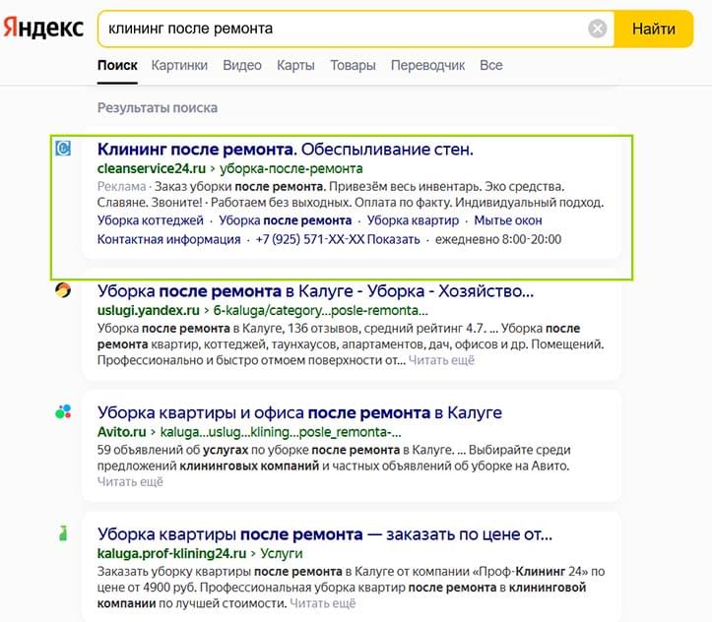Open the 'kaluga...uslug...klining...posle_remonta-...' path link
712x622 pixels.
click(x=281, y=432)
